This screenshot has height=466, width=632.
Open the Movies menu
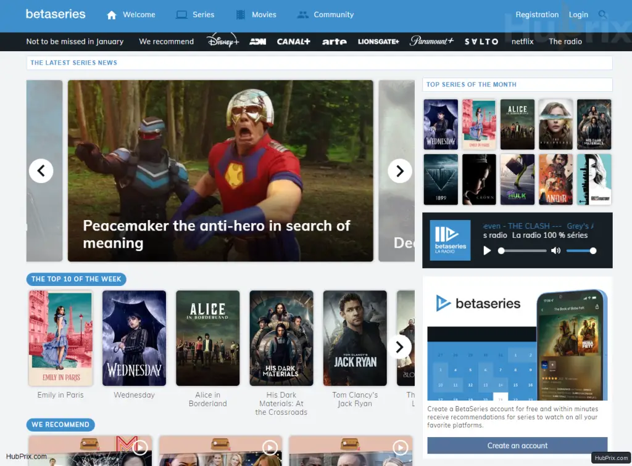264,15
